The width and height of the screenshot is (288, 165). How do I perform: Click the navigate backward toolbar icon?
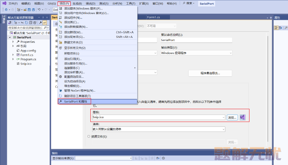click(x=6, y=10)
